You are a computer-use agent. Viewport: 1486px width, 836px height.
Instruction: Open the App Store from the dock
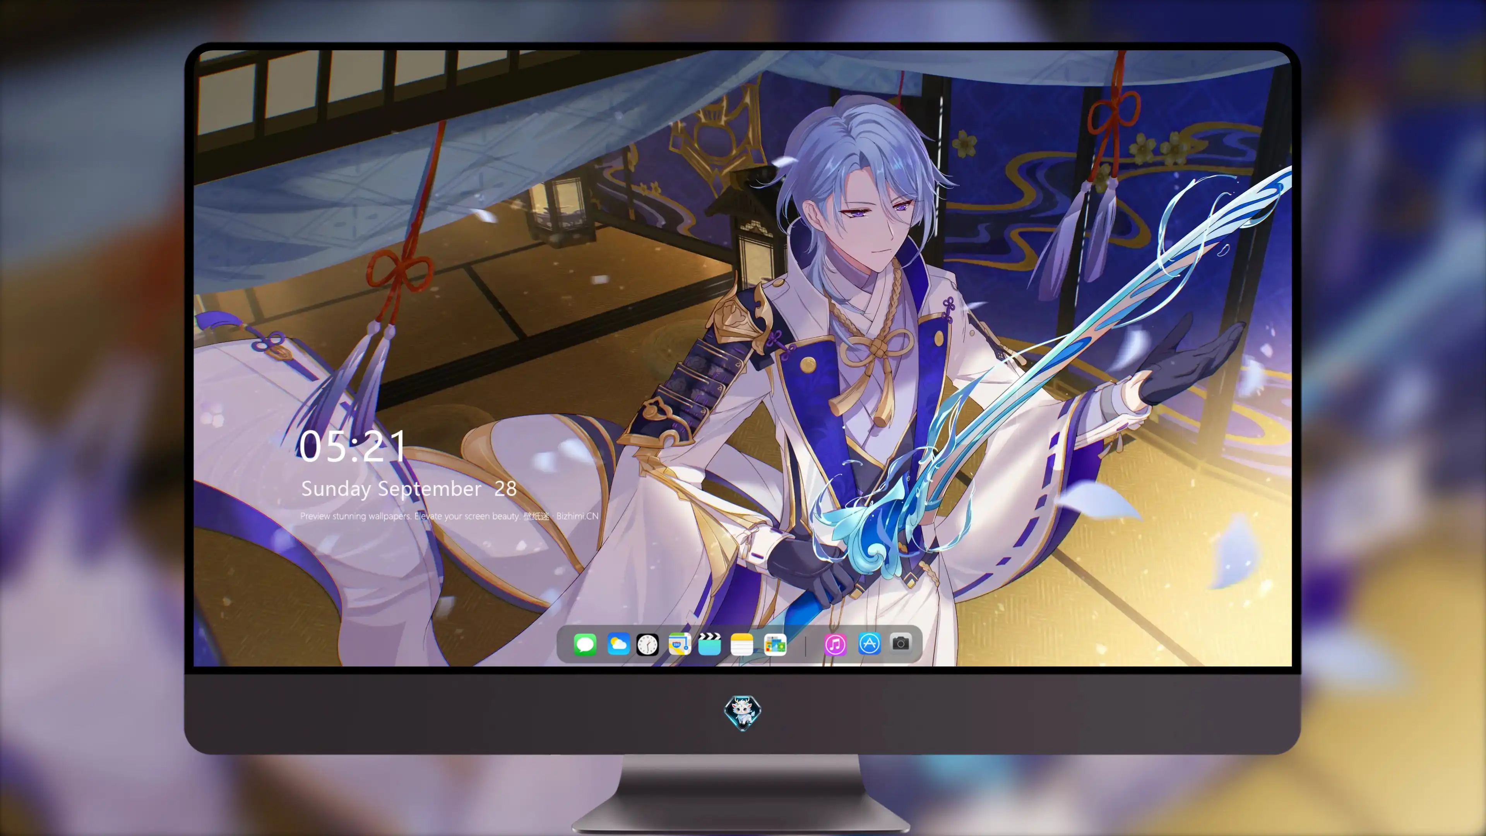pyautogui.click(x=869, y=644)
